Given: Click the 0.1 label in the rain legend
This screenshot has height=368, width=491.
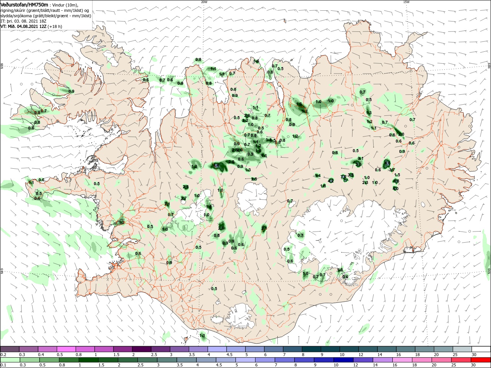Looking at the screenshot, I should [3, 365].
